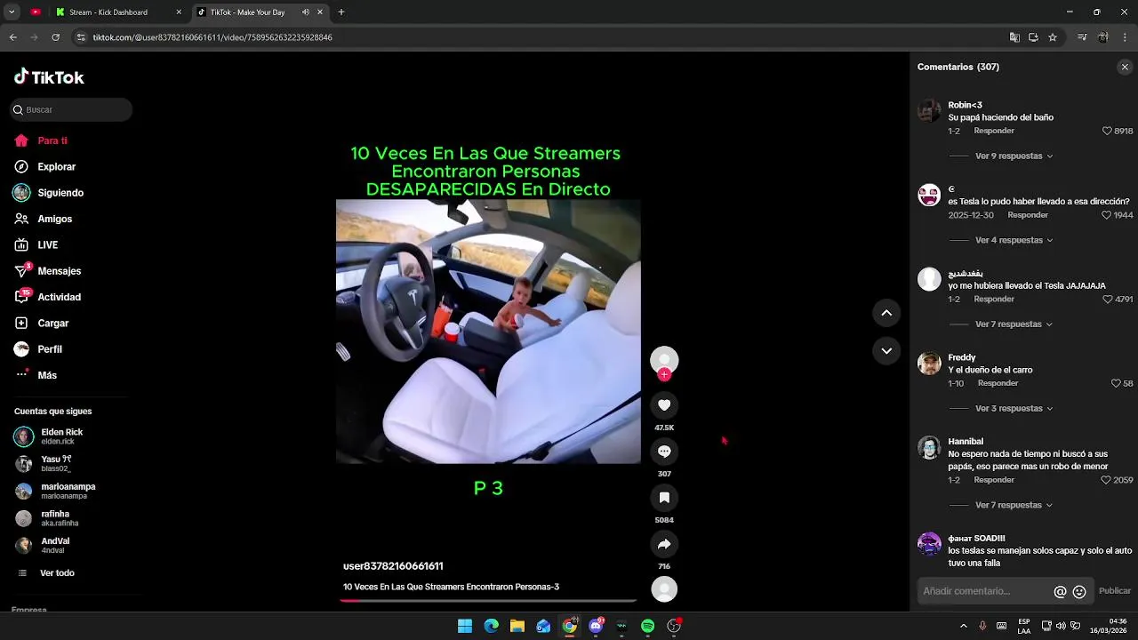Show hidden system tray icons
The width and height of the screenshot is (1138, 640).
point(963,627)
